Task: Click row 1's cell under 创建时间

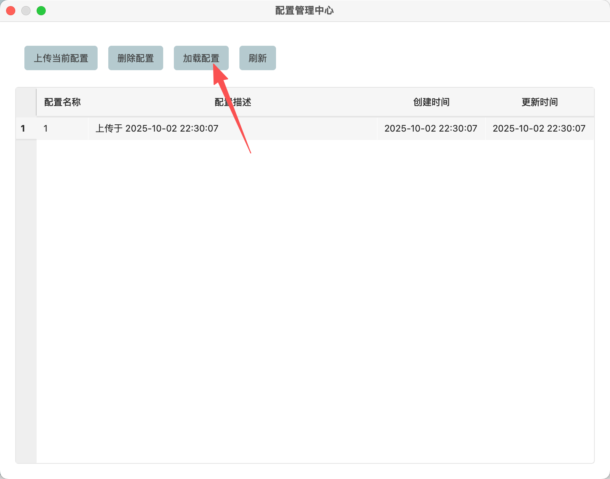Action: tap(431, 129)
